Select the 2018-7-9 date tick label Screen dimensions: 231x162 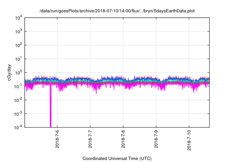[156, 139]
